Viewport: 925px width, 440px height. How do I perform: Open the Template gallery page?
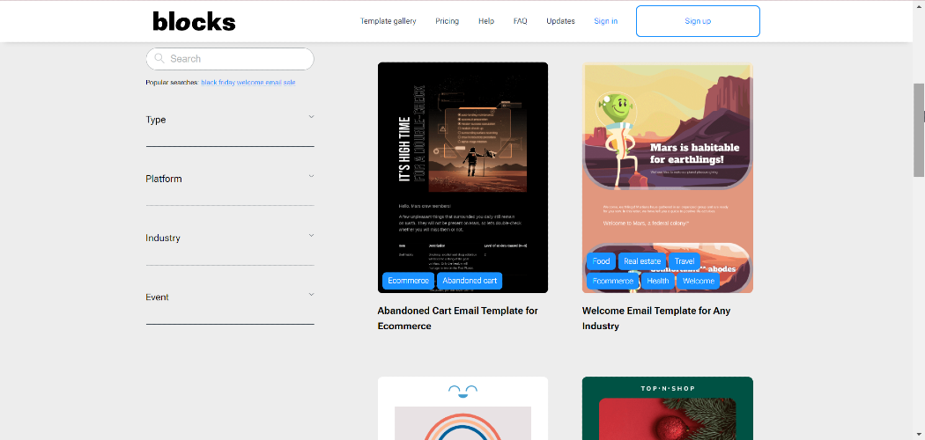[388, 21]
